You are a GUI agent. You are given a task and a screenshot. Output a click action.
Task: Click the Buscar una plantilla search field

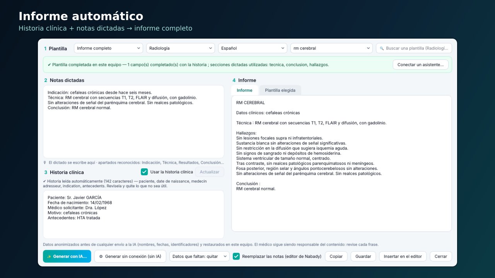414,48
